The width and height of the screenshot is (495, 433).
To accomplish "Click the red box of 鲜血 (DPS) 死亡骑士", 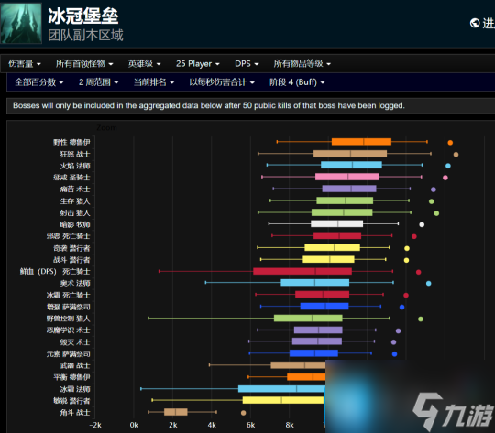I will coord(302,271).
